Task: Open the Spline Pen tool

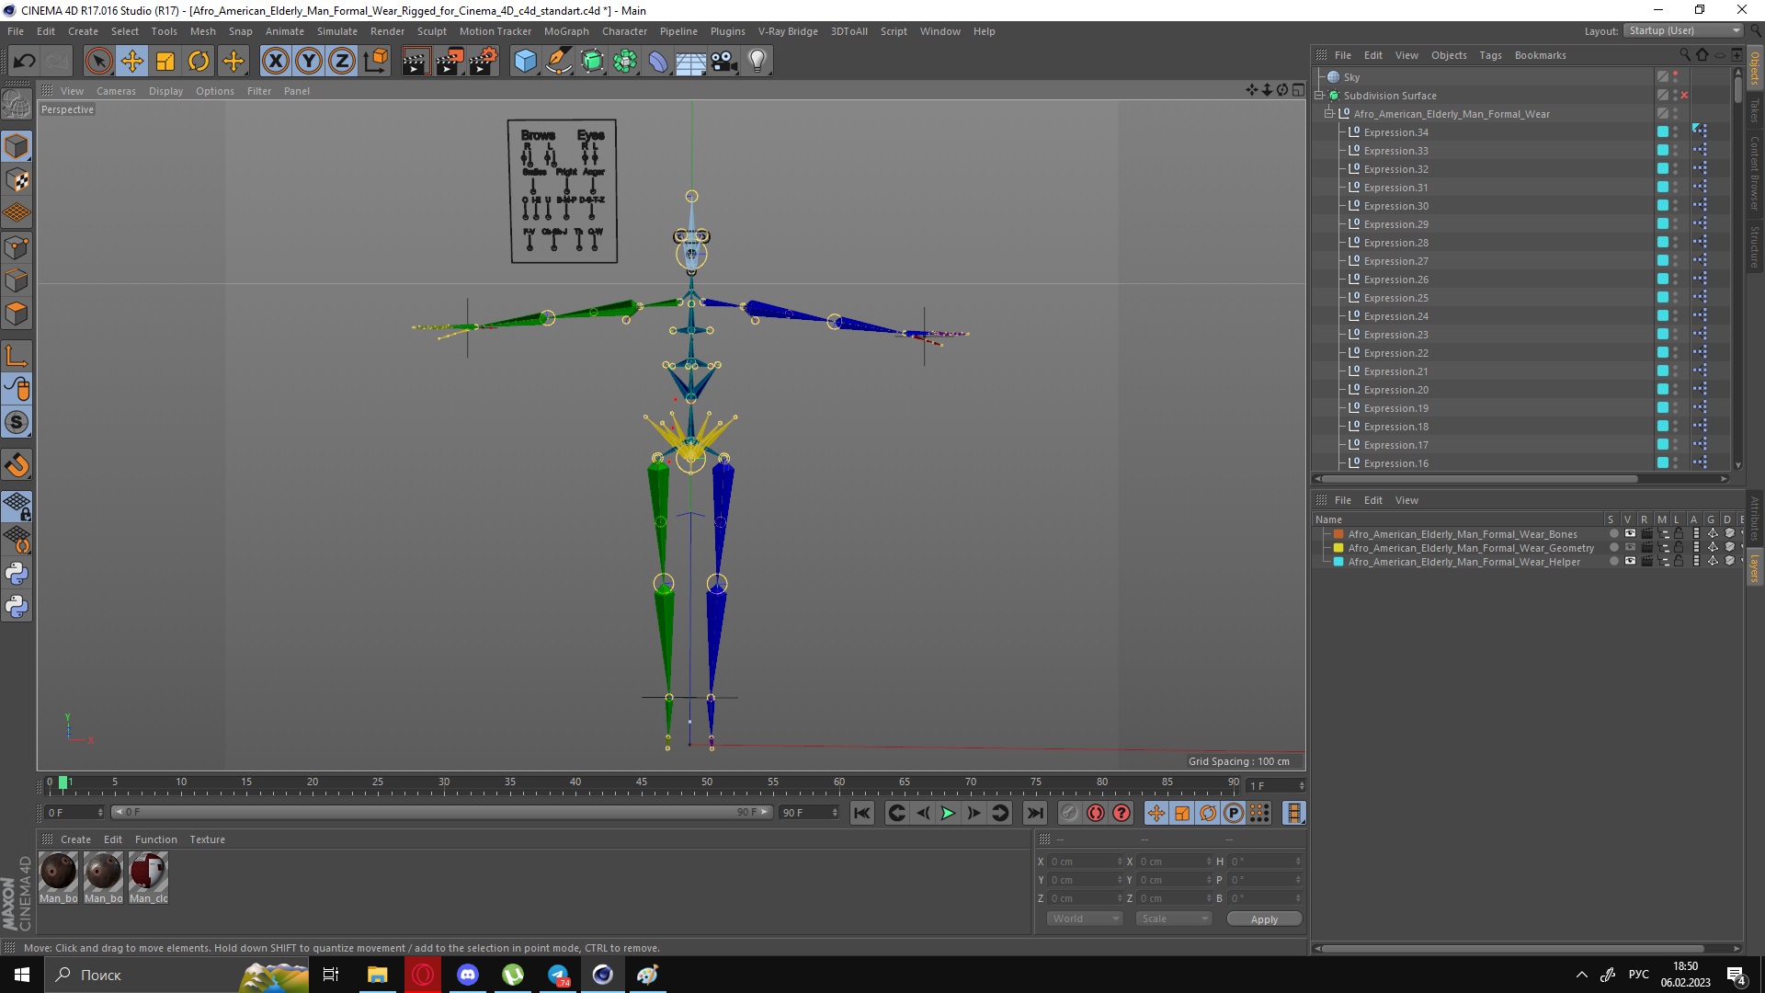Action: click(558, 62)
